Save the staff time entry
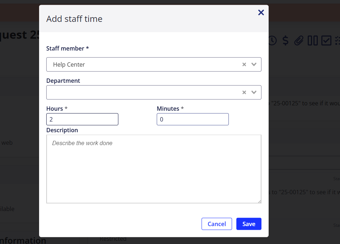 click(249, 224)
